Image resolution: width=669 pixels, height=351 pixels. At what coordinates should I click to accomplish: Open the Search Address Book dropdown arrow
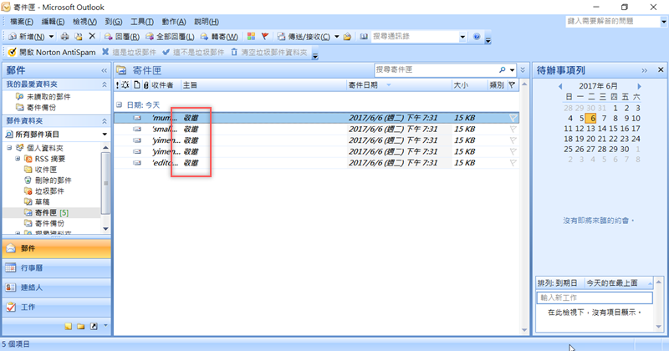coord(462,37)
